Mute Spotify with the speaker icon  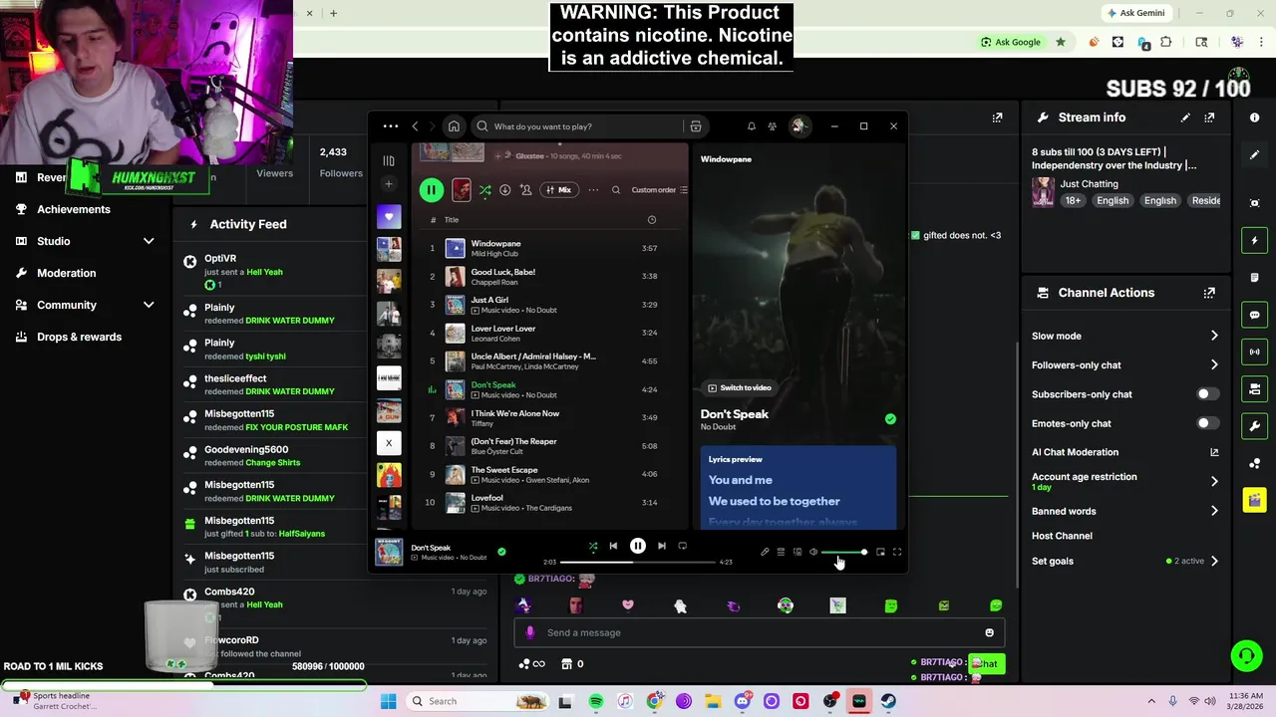(x=813, y=552)
